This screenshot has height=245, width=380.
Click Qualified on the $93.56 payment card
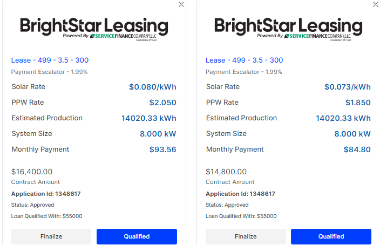tap(137, 236)
